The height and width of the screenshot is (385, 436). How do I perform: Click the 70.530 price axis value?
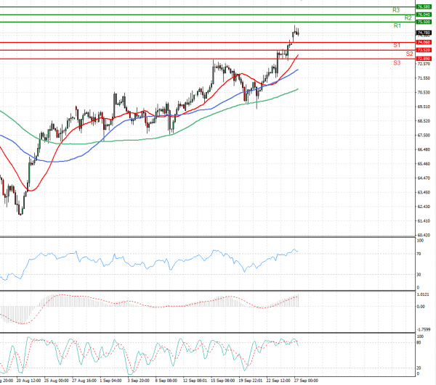coord(424,92)
